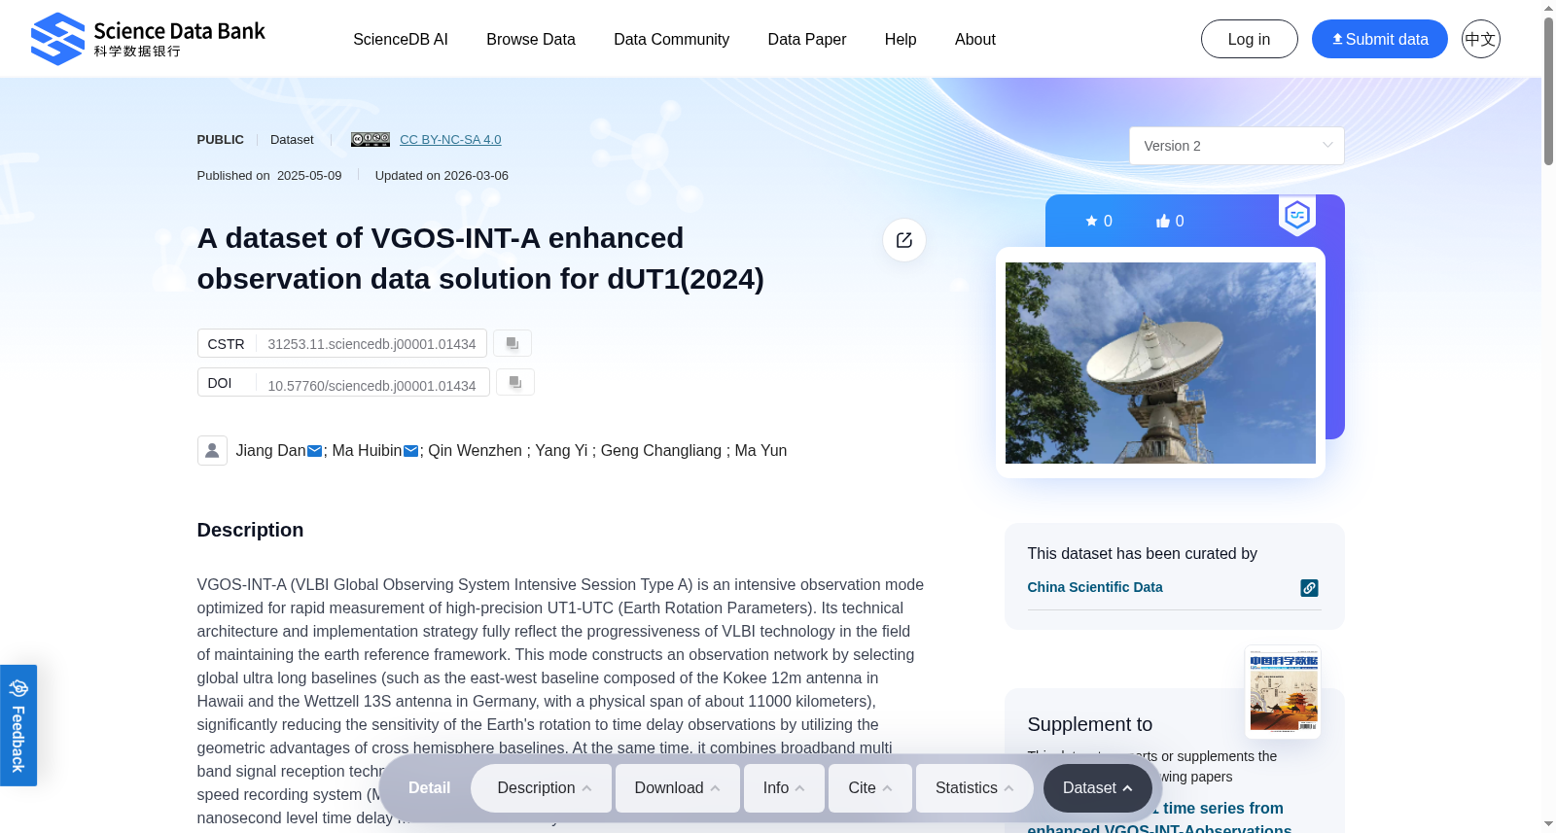The image size is (1556, 833).
Task: Click the Log in button
Action: 1249,39
